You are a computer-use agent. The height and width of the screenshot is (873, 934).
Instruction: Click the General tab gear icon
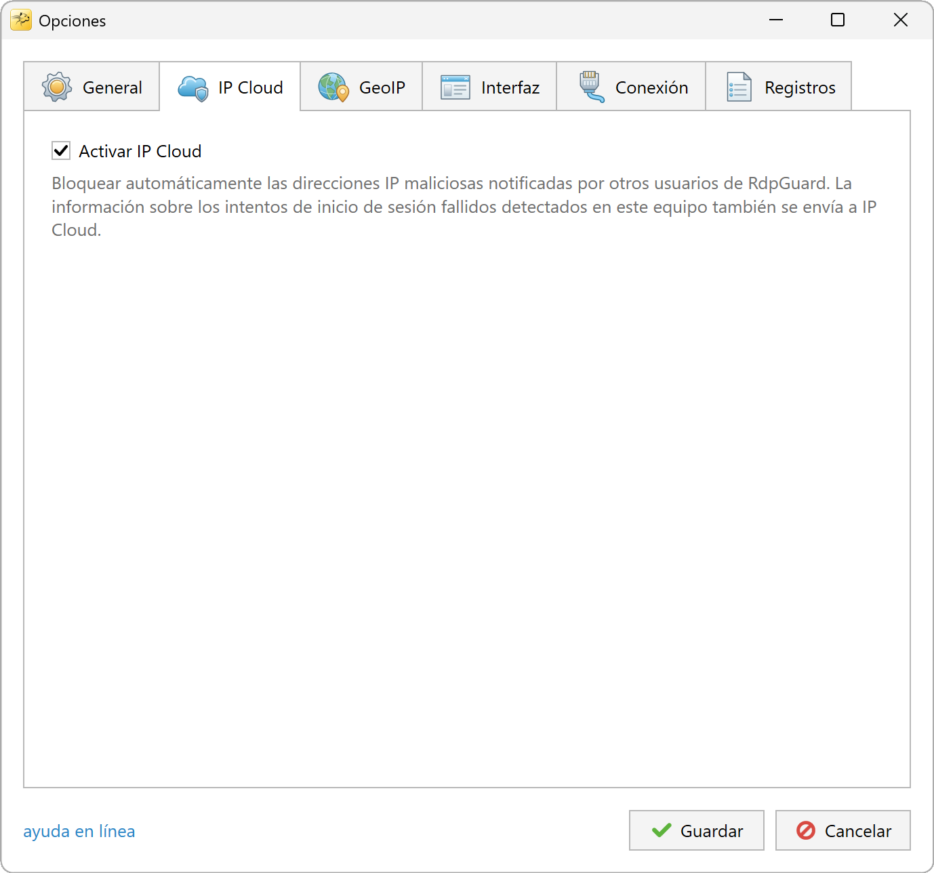[57, 87]
